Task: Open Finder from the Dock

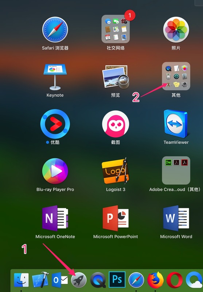Action: pos(22,280)
